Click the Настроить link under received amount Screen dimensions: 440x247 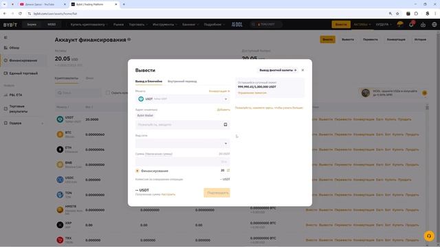pyautogui.click(x=168, y=194)
